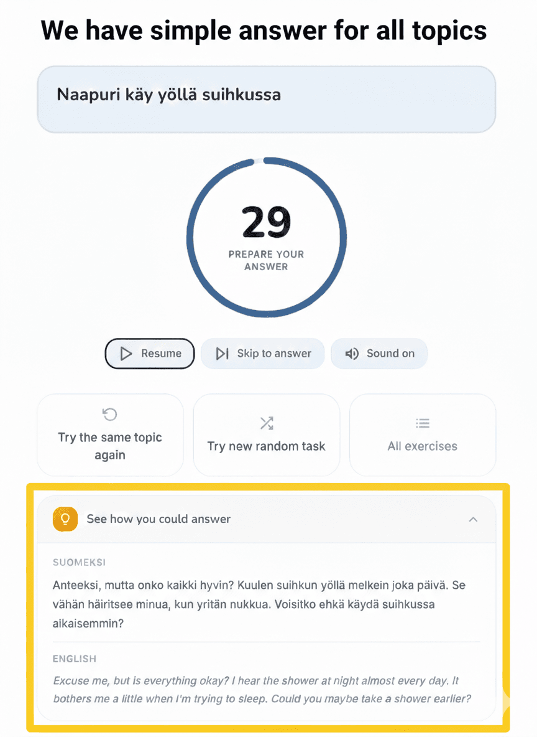
Task: Click the orange lightbulb icon
Action: pos(65,519)
